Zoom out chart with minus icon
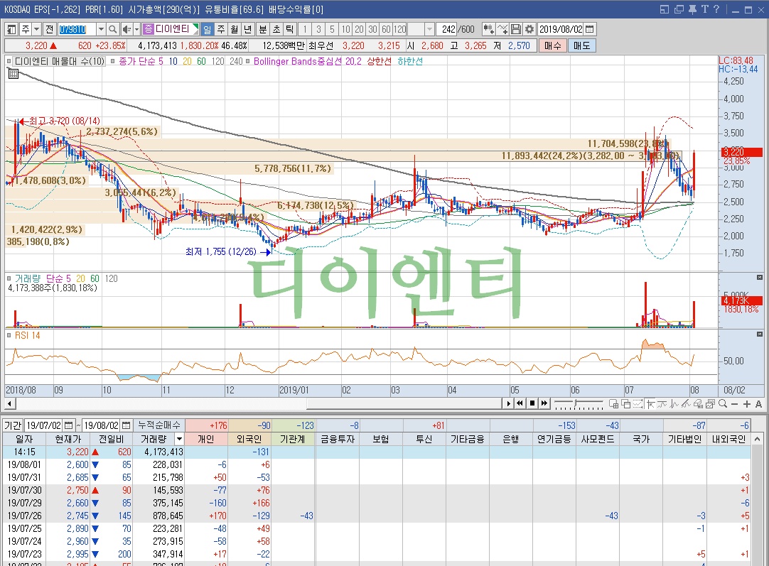This screenshot has width=769, height=566. tap(734, 404)
